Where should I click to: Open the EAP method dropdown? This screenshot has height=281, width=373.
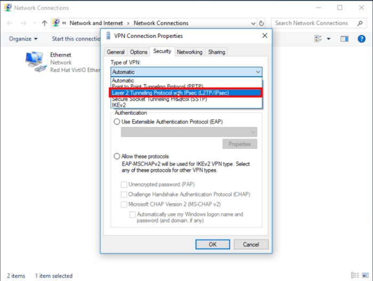[189, 132]
